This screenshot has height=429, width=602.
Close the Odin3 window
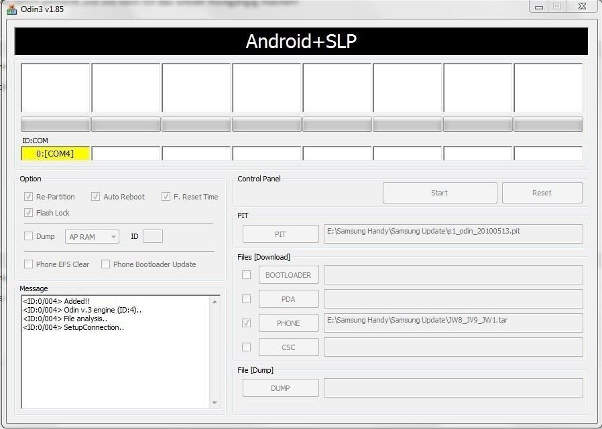click(x=583, y=7)
